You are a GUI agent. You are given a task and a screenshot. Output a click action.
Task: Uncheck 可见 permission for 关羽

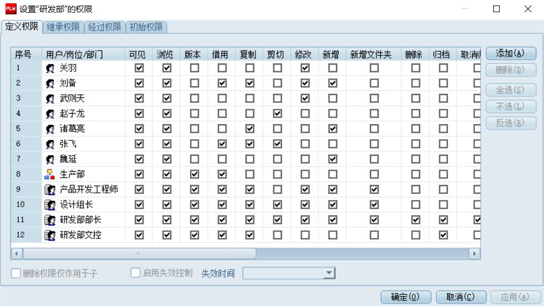[x=139, y=68]
